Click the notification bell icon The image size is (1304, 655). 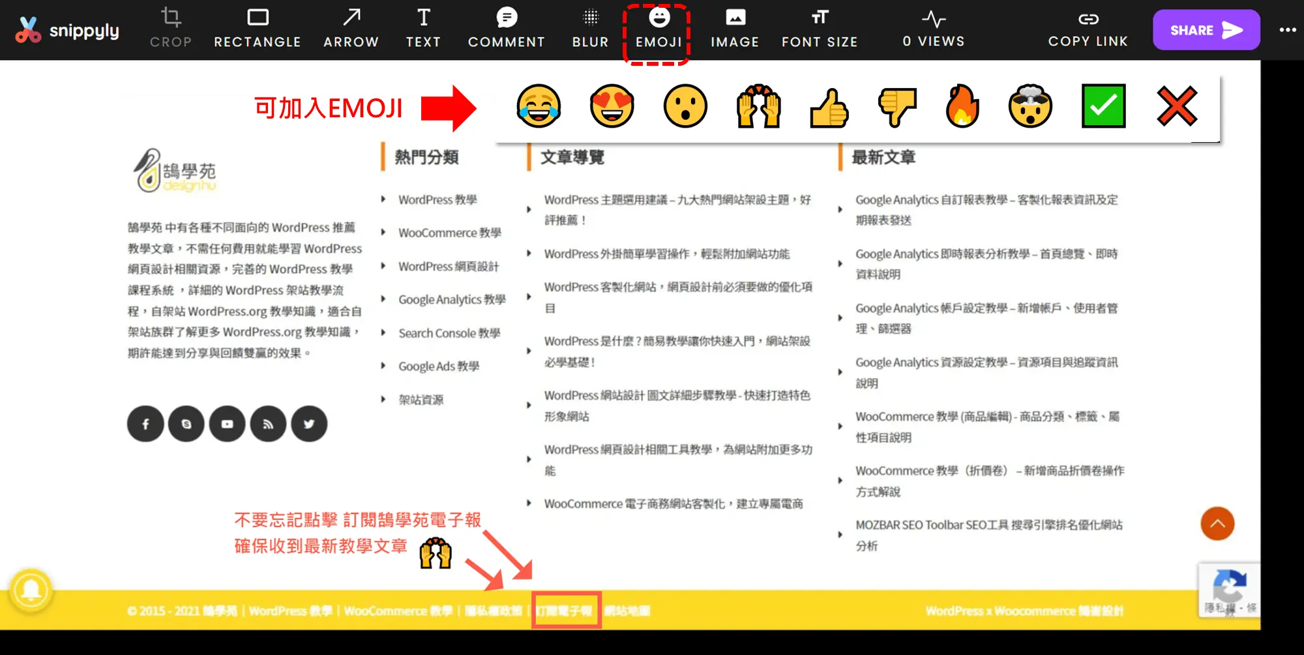point(30,590)
